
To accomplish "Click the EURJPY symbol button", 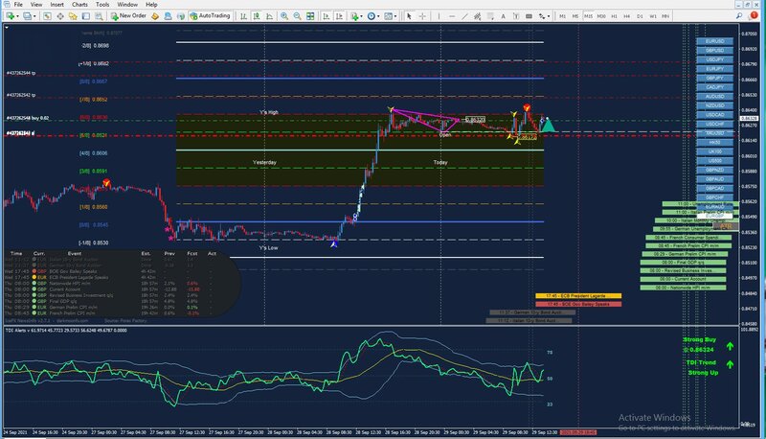I will (714, 69).
